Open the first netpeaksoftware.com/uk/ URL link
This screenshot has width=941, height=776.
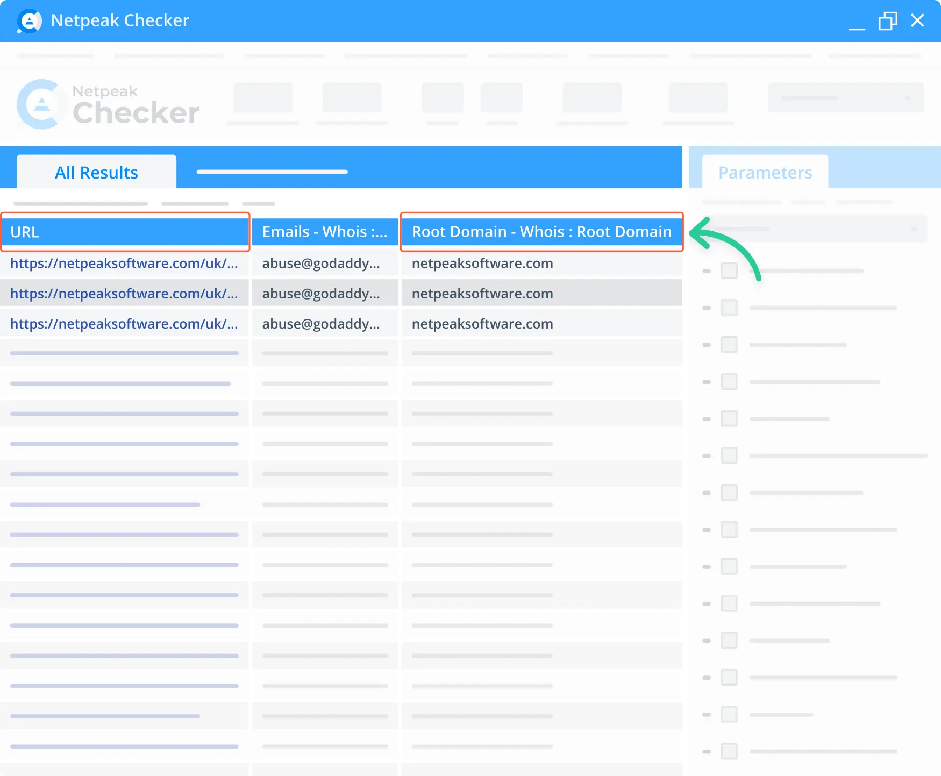[124, 264]
